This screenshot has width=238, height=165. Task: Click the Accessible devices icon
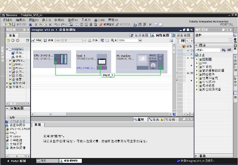(x=135, y=25)
